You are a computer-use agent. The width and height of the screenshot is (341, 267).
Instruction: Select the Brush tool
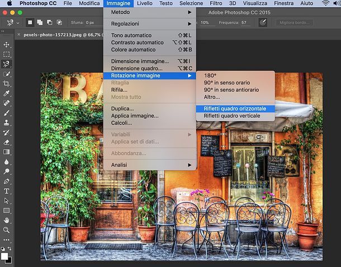tap(6, 113)
